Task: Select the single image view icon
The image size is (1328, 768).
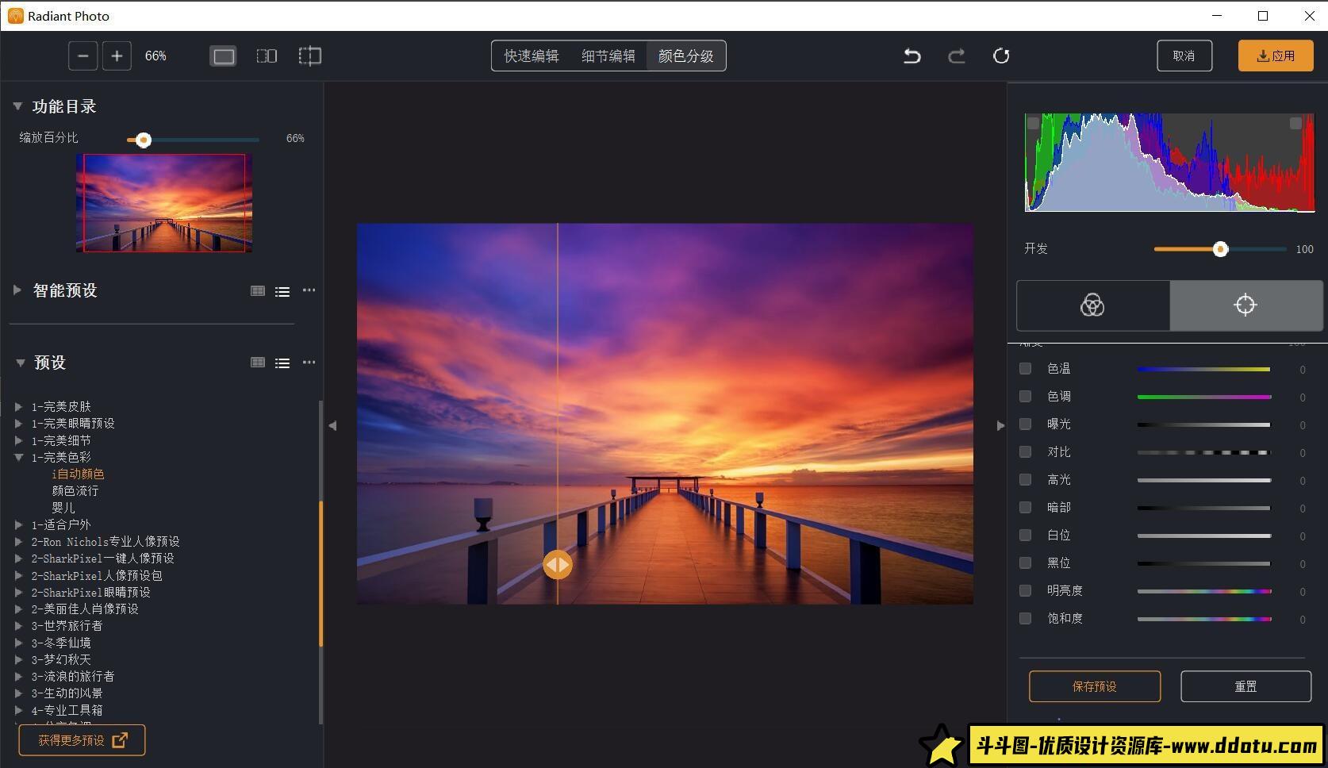Action: [x=222, y=56]
